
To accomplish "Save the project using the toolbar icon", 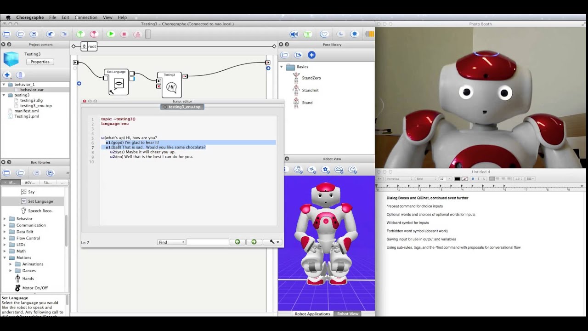I will tap(33, 34).
